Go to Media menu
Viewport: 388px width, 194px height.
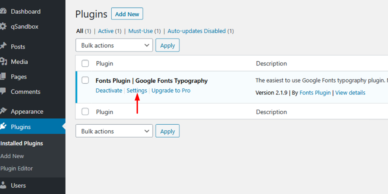click(19, 62)
